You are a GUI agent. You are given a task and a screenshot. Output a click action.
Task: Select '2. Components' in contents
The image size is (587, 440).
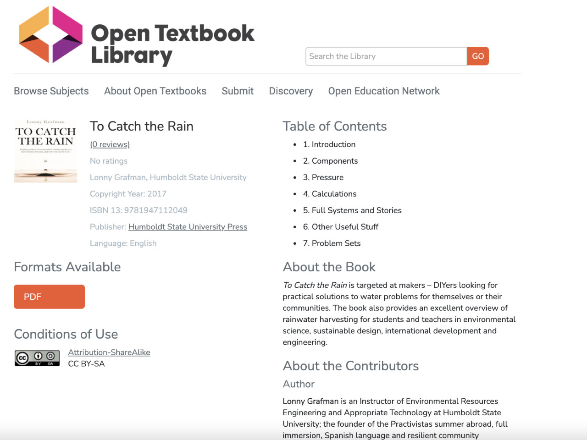pyautogui.click(x=330, y=161)
